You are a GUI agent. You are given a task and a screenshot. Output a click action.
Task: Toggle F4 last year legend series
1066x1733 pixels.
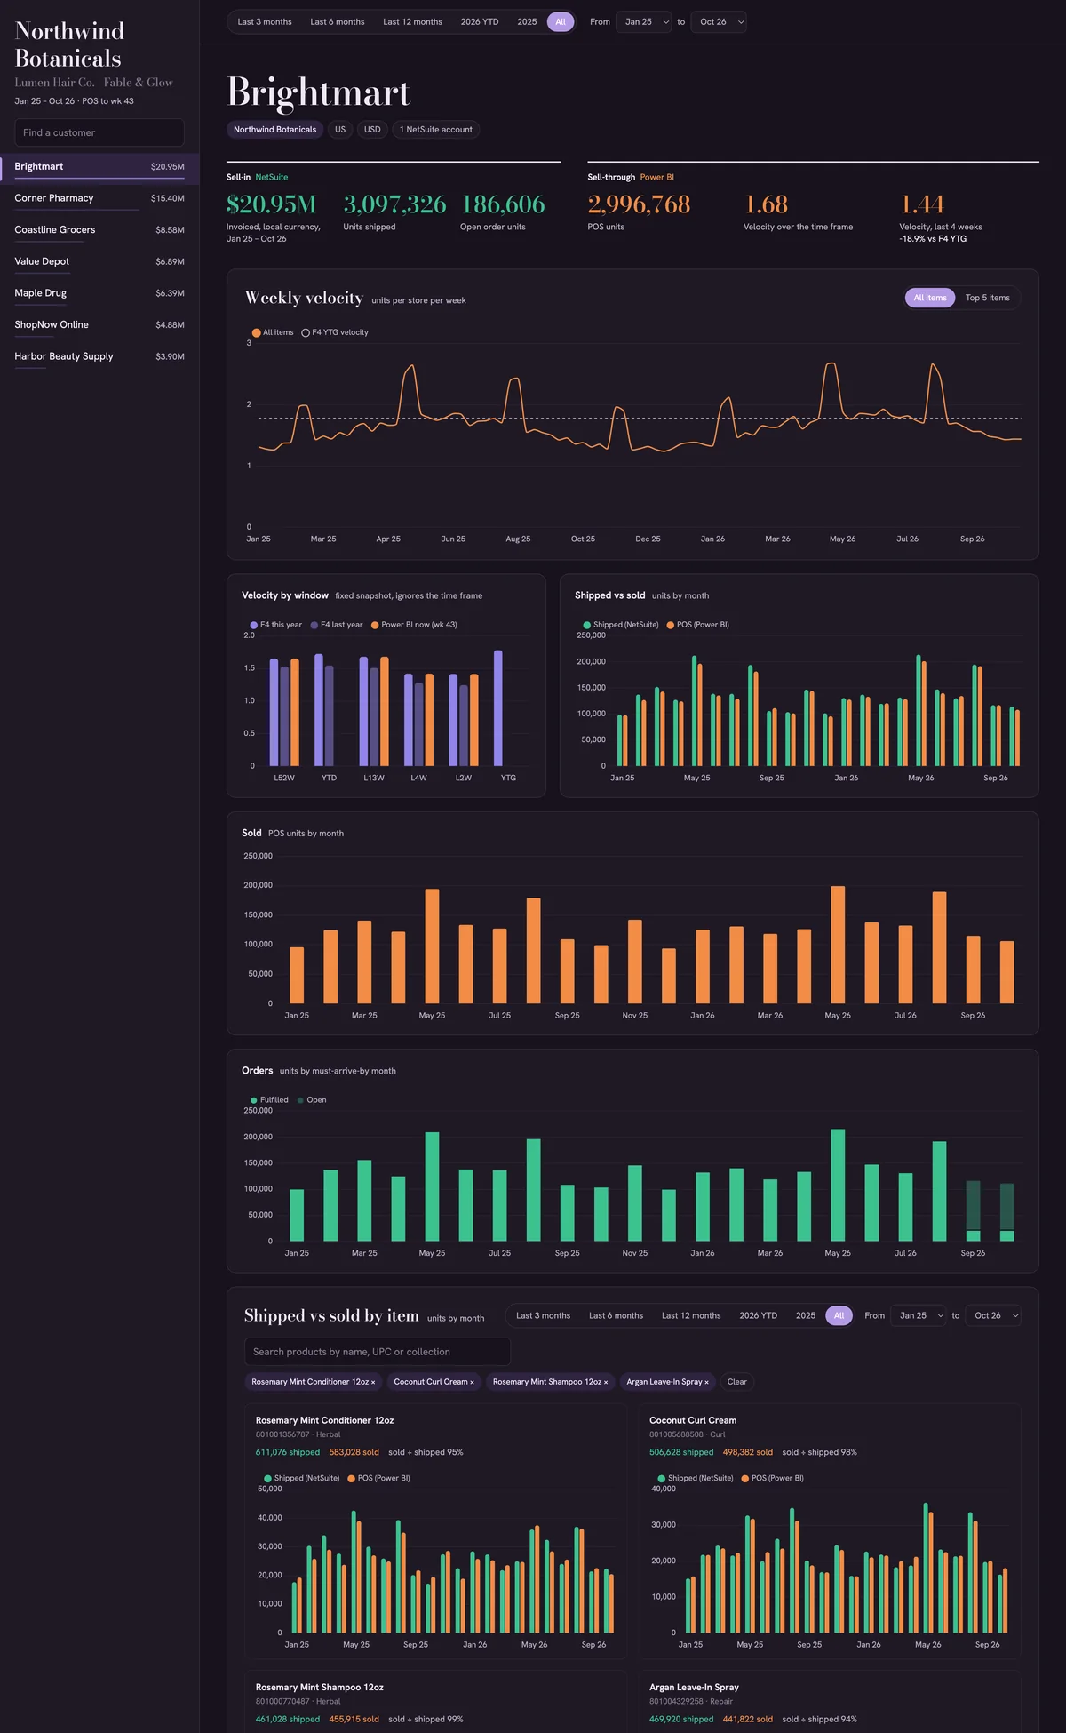click(337, 625)
